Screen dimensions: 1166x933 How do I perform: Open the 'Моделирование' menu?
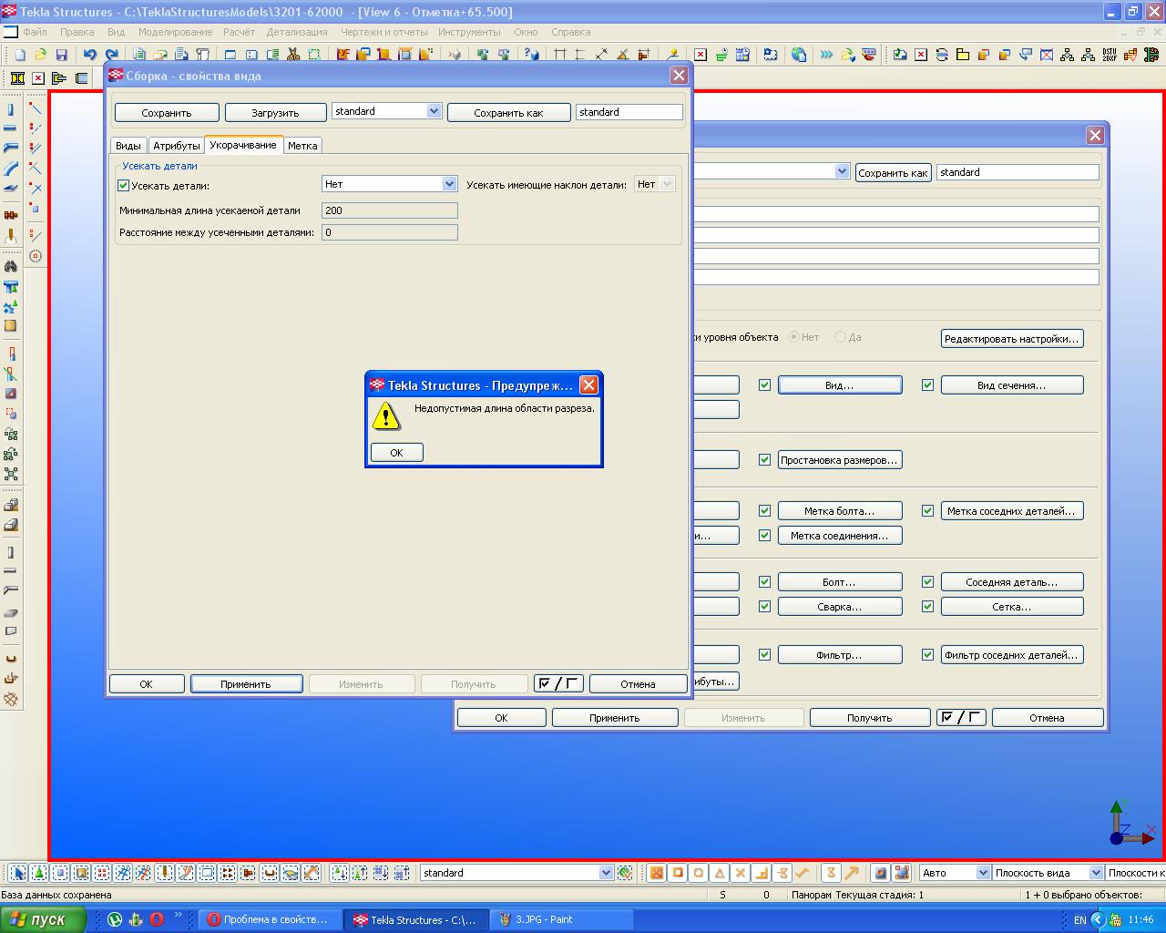[175, 32]
